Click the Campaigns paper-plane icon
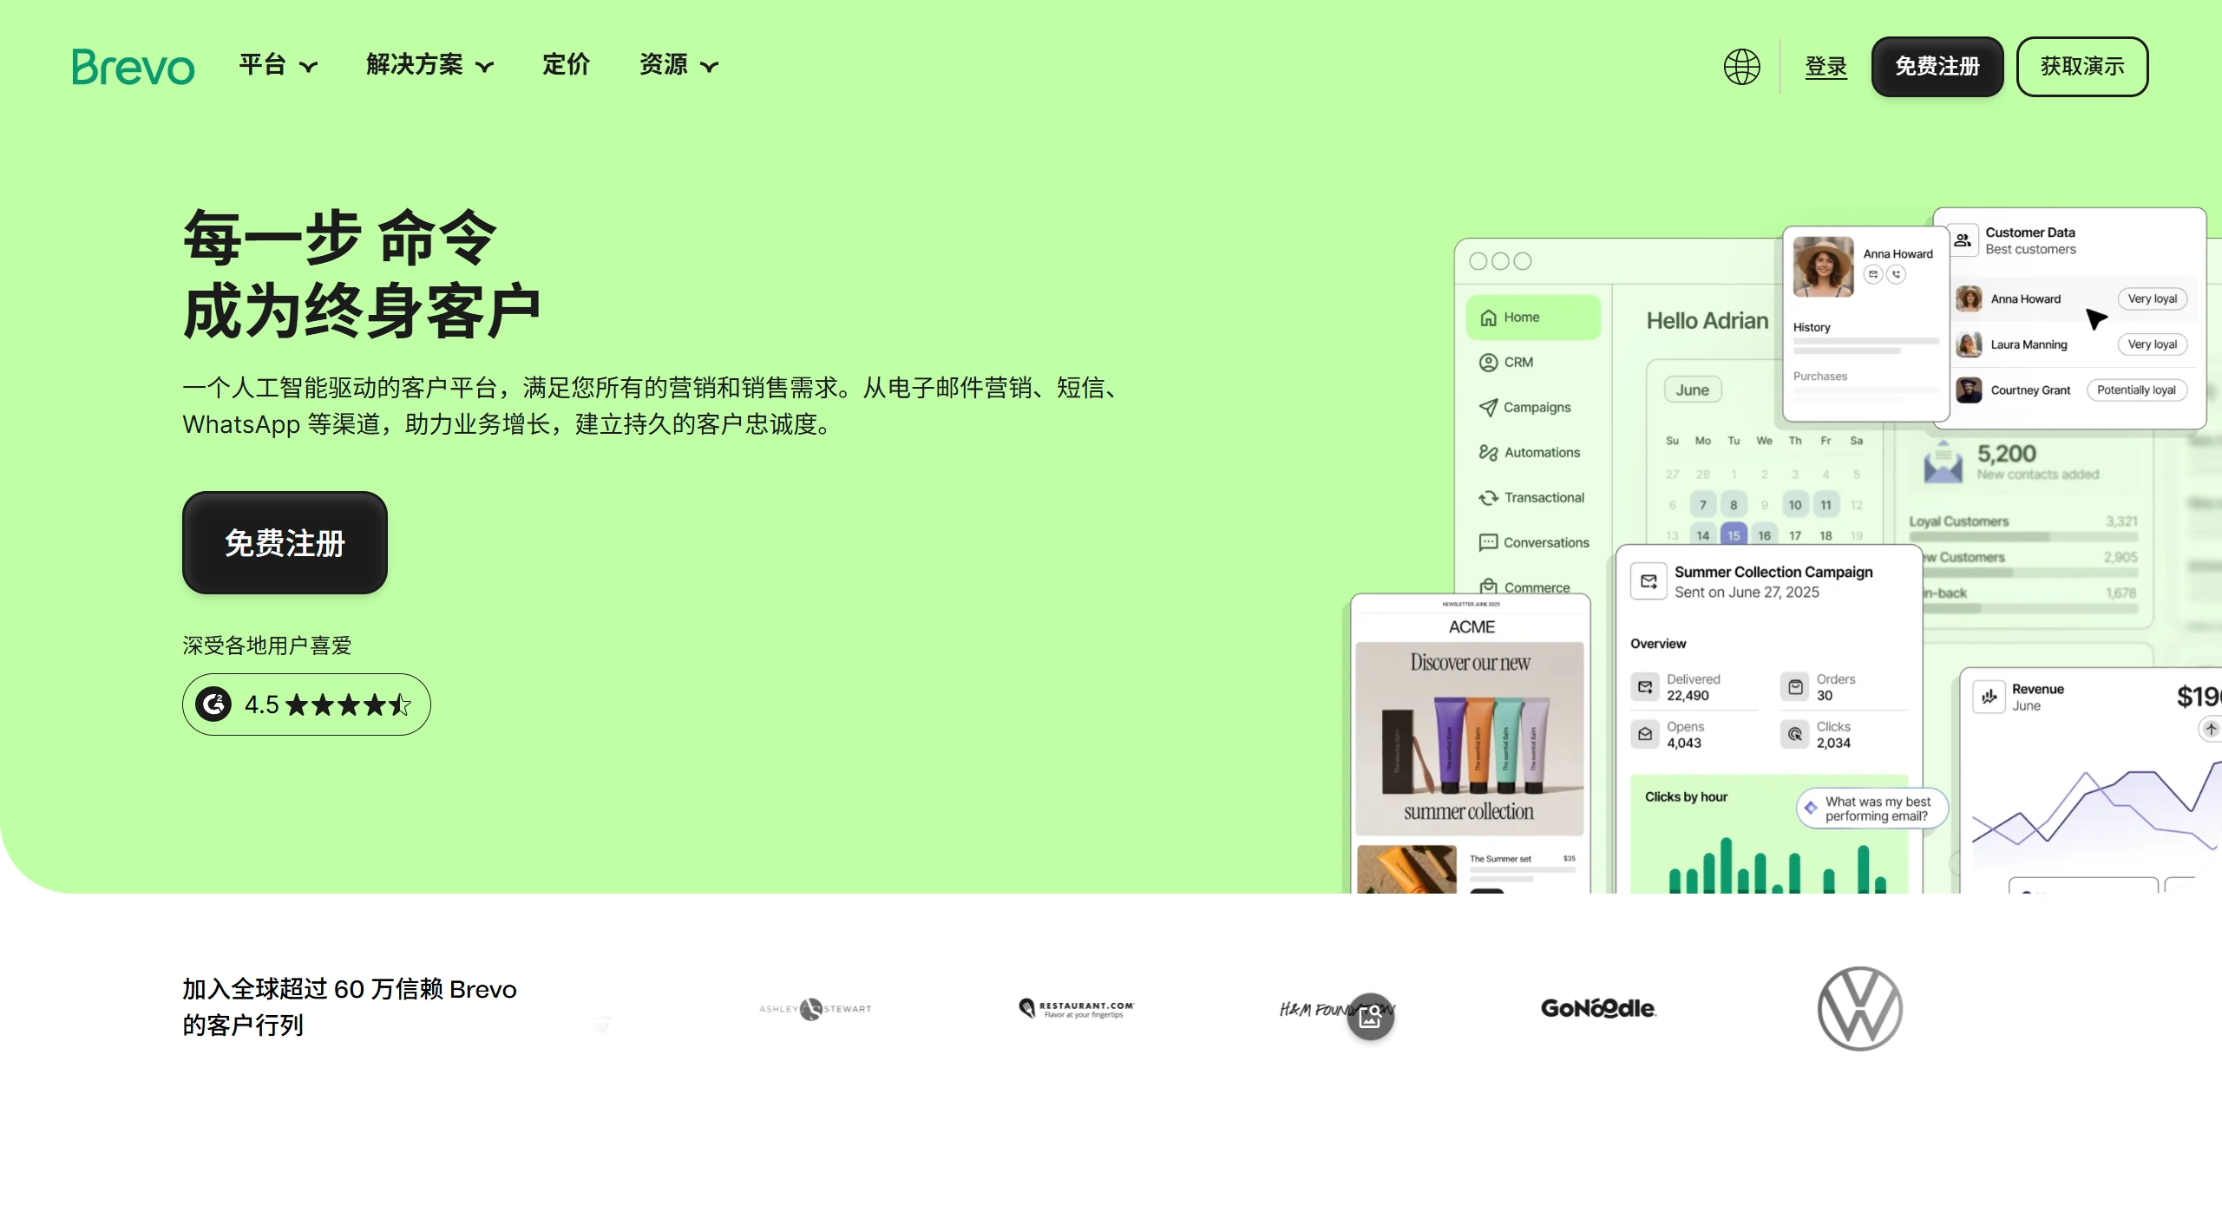 click(1488, 408)
